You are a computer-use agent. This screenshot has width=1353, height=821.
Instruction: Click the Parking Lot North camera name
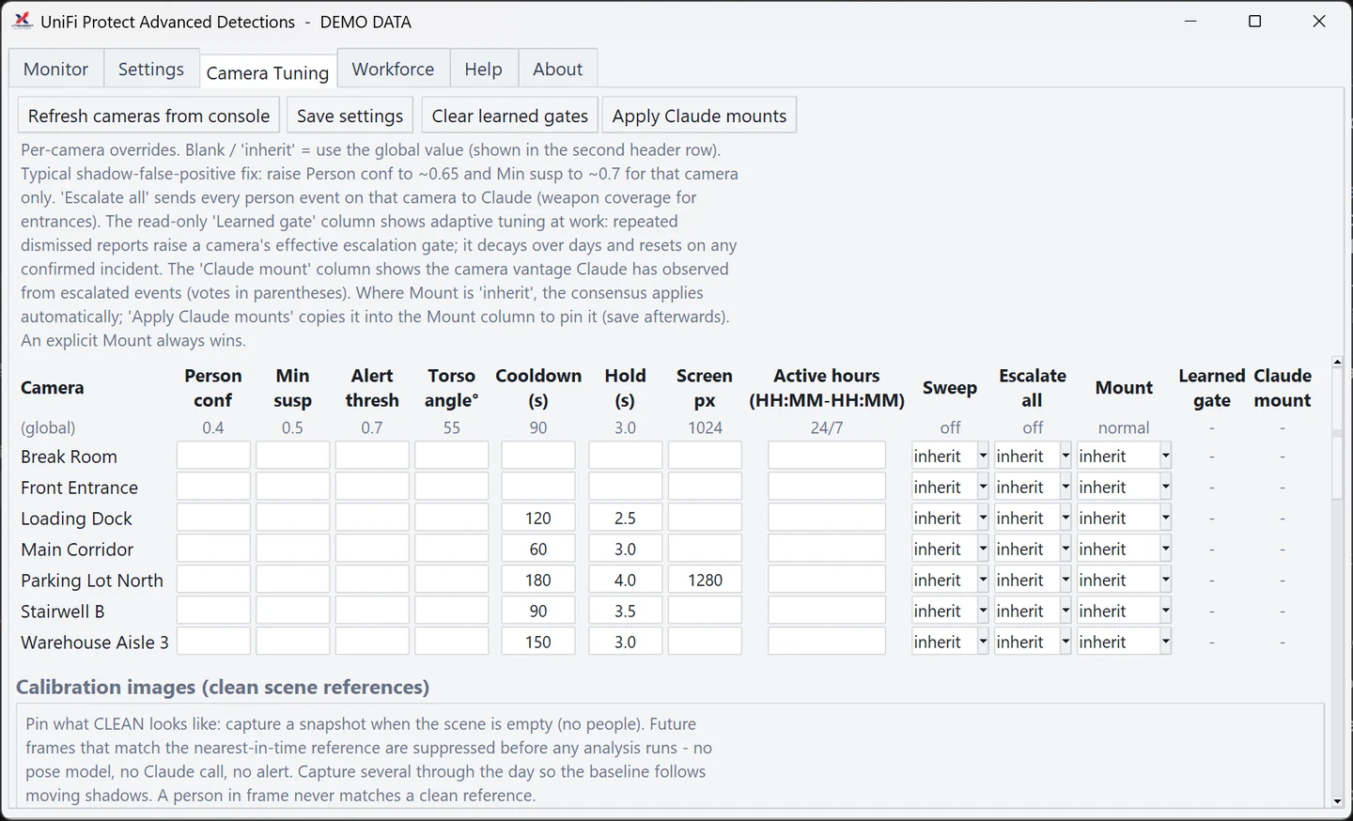tap(92, 581)
